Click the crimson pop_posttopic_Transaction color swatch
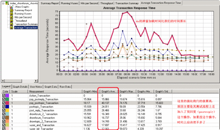Screen dimensions: 220x130 (x=7, y=103)
